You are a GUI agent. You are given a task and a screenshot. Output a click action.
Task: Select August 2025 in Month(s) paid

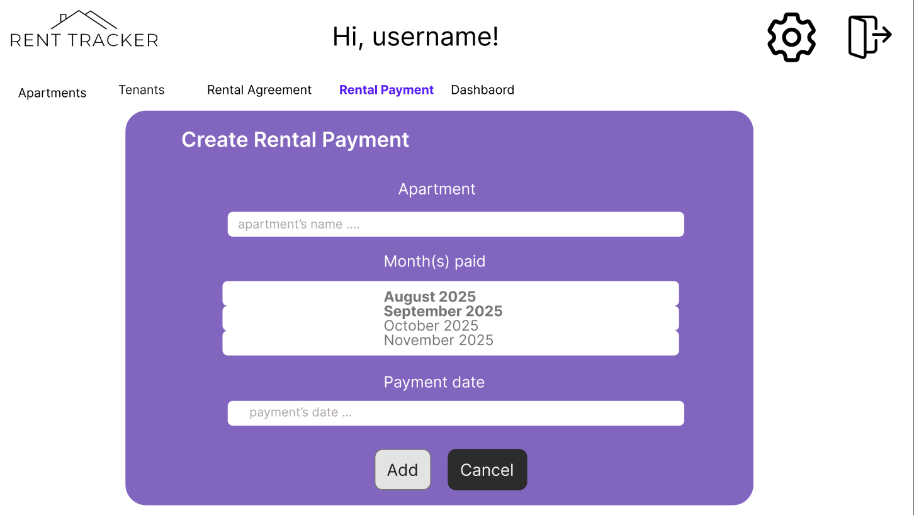point(430,297)
